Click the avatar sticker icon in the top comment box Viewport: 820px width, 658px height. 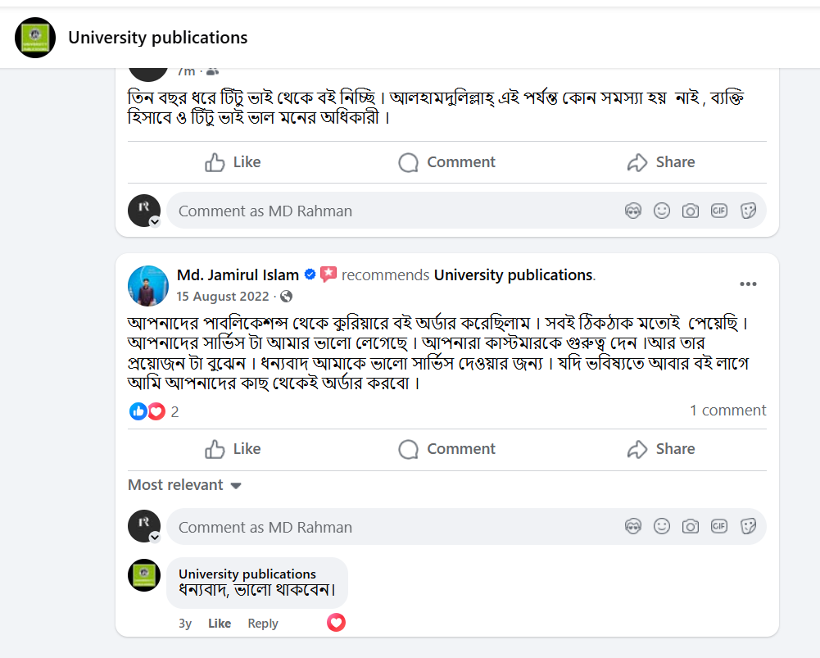click(633, 211)
